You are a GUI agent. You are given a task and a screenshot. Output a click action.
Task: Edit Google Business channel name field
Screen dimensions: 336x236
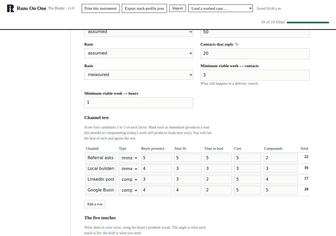pyautogui.click(x=101, y=190)
